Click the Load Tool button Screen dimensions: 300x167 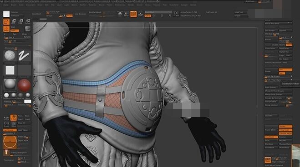point(240,12)
